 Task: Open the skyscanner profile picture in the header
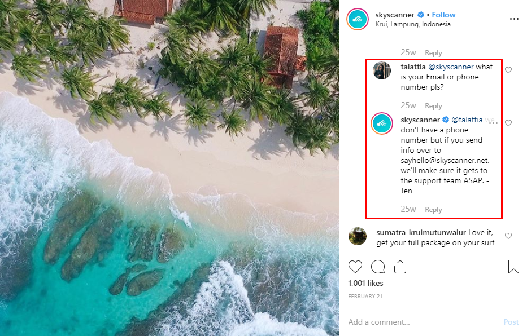[358, 19]
